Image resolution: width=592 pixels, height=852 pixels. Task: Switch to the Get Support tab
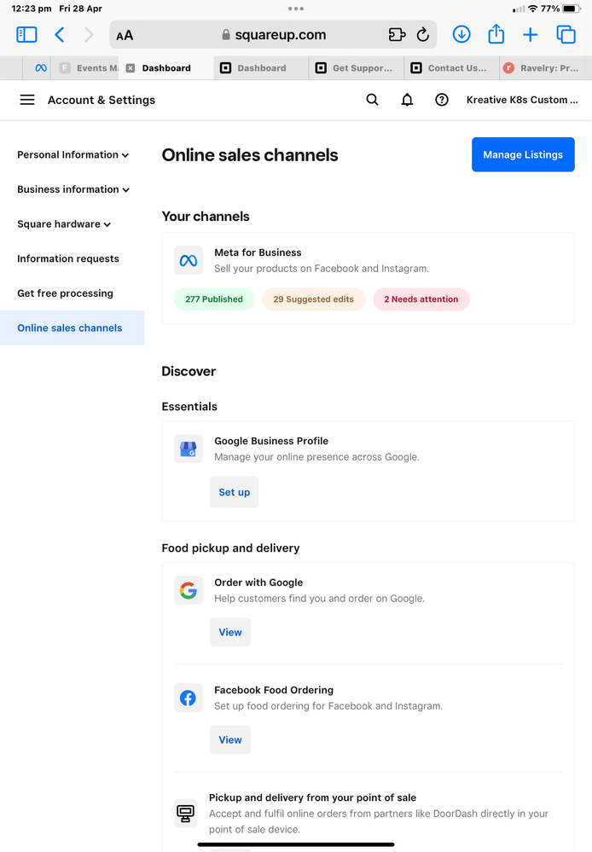[355, 68]
